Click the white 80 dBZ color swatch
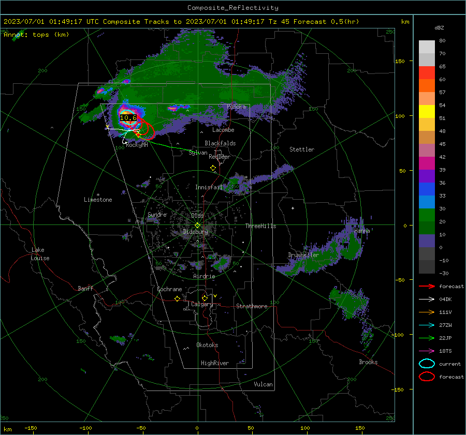The image size is (466, 435). 427,47
